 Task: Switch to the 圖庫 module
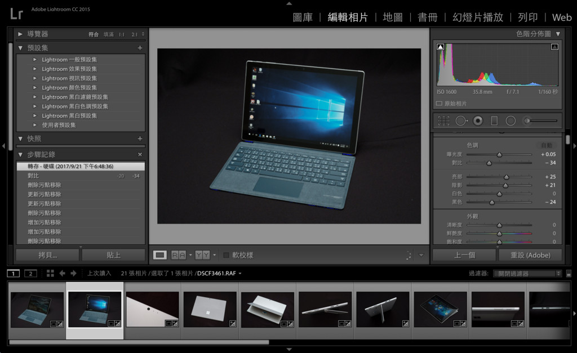[303, 17]
